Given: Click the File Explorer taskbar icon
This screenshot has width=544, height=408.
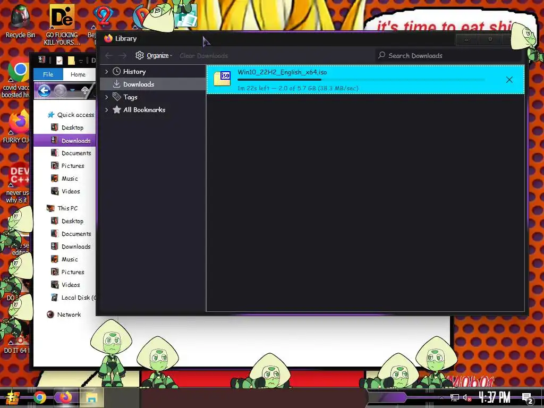Looking at the screenshot, I should coord(92,397).
